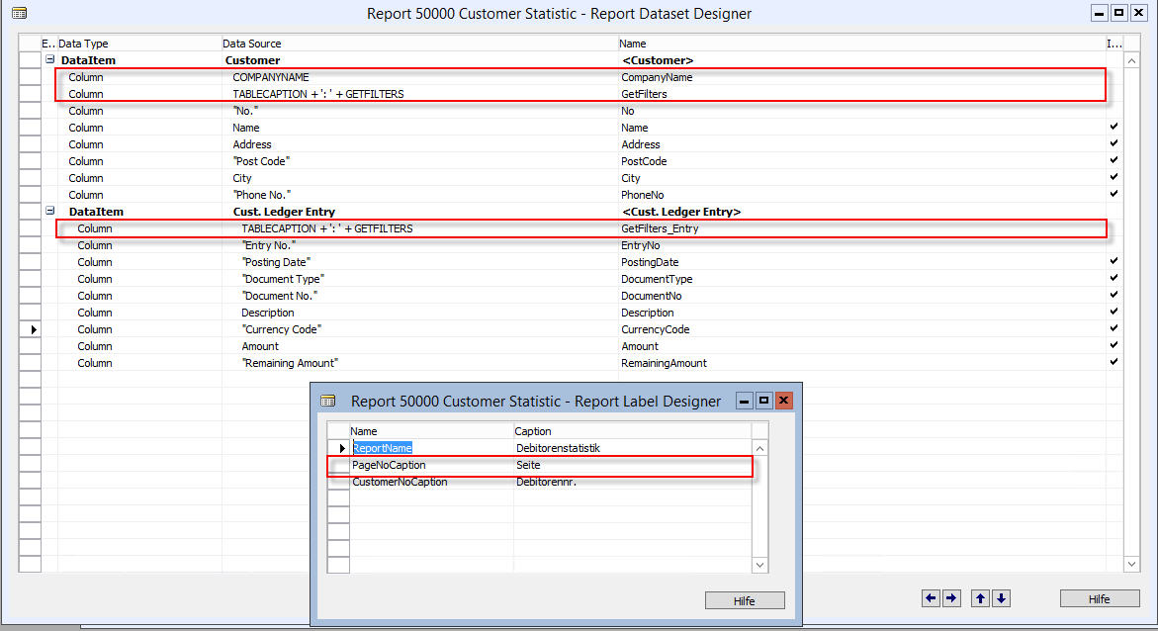Click Hilfe button in Dataset Designer

[1099, 599]
